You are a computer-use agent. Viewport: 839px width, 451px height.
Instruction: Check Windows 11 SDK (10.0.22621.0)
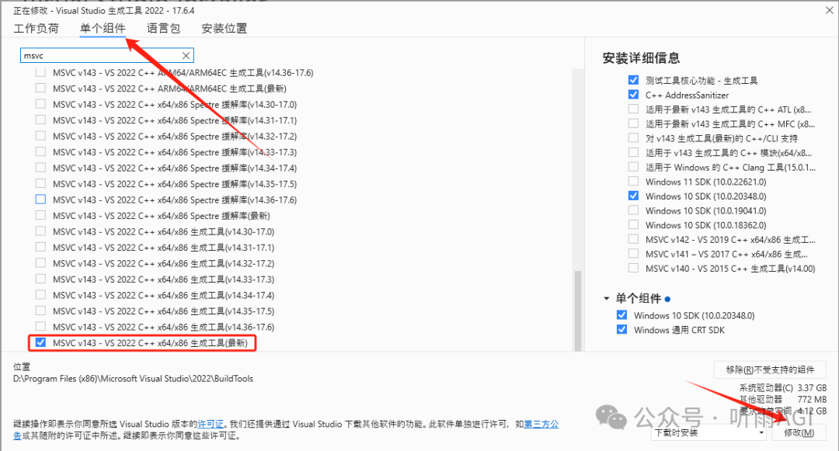tap(634, 181)
